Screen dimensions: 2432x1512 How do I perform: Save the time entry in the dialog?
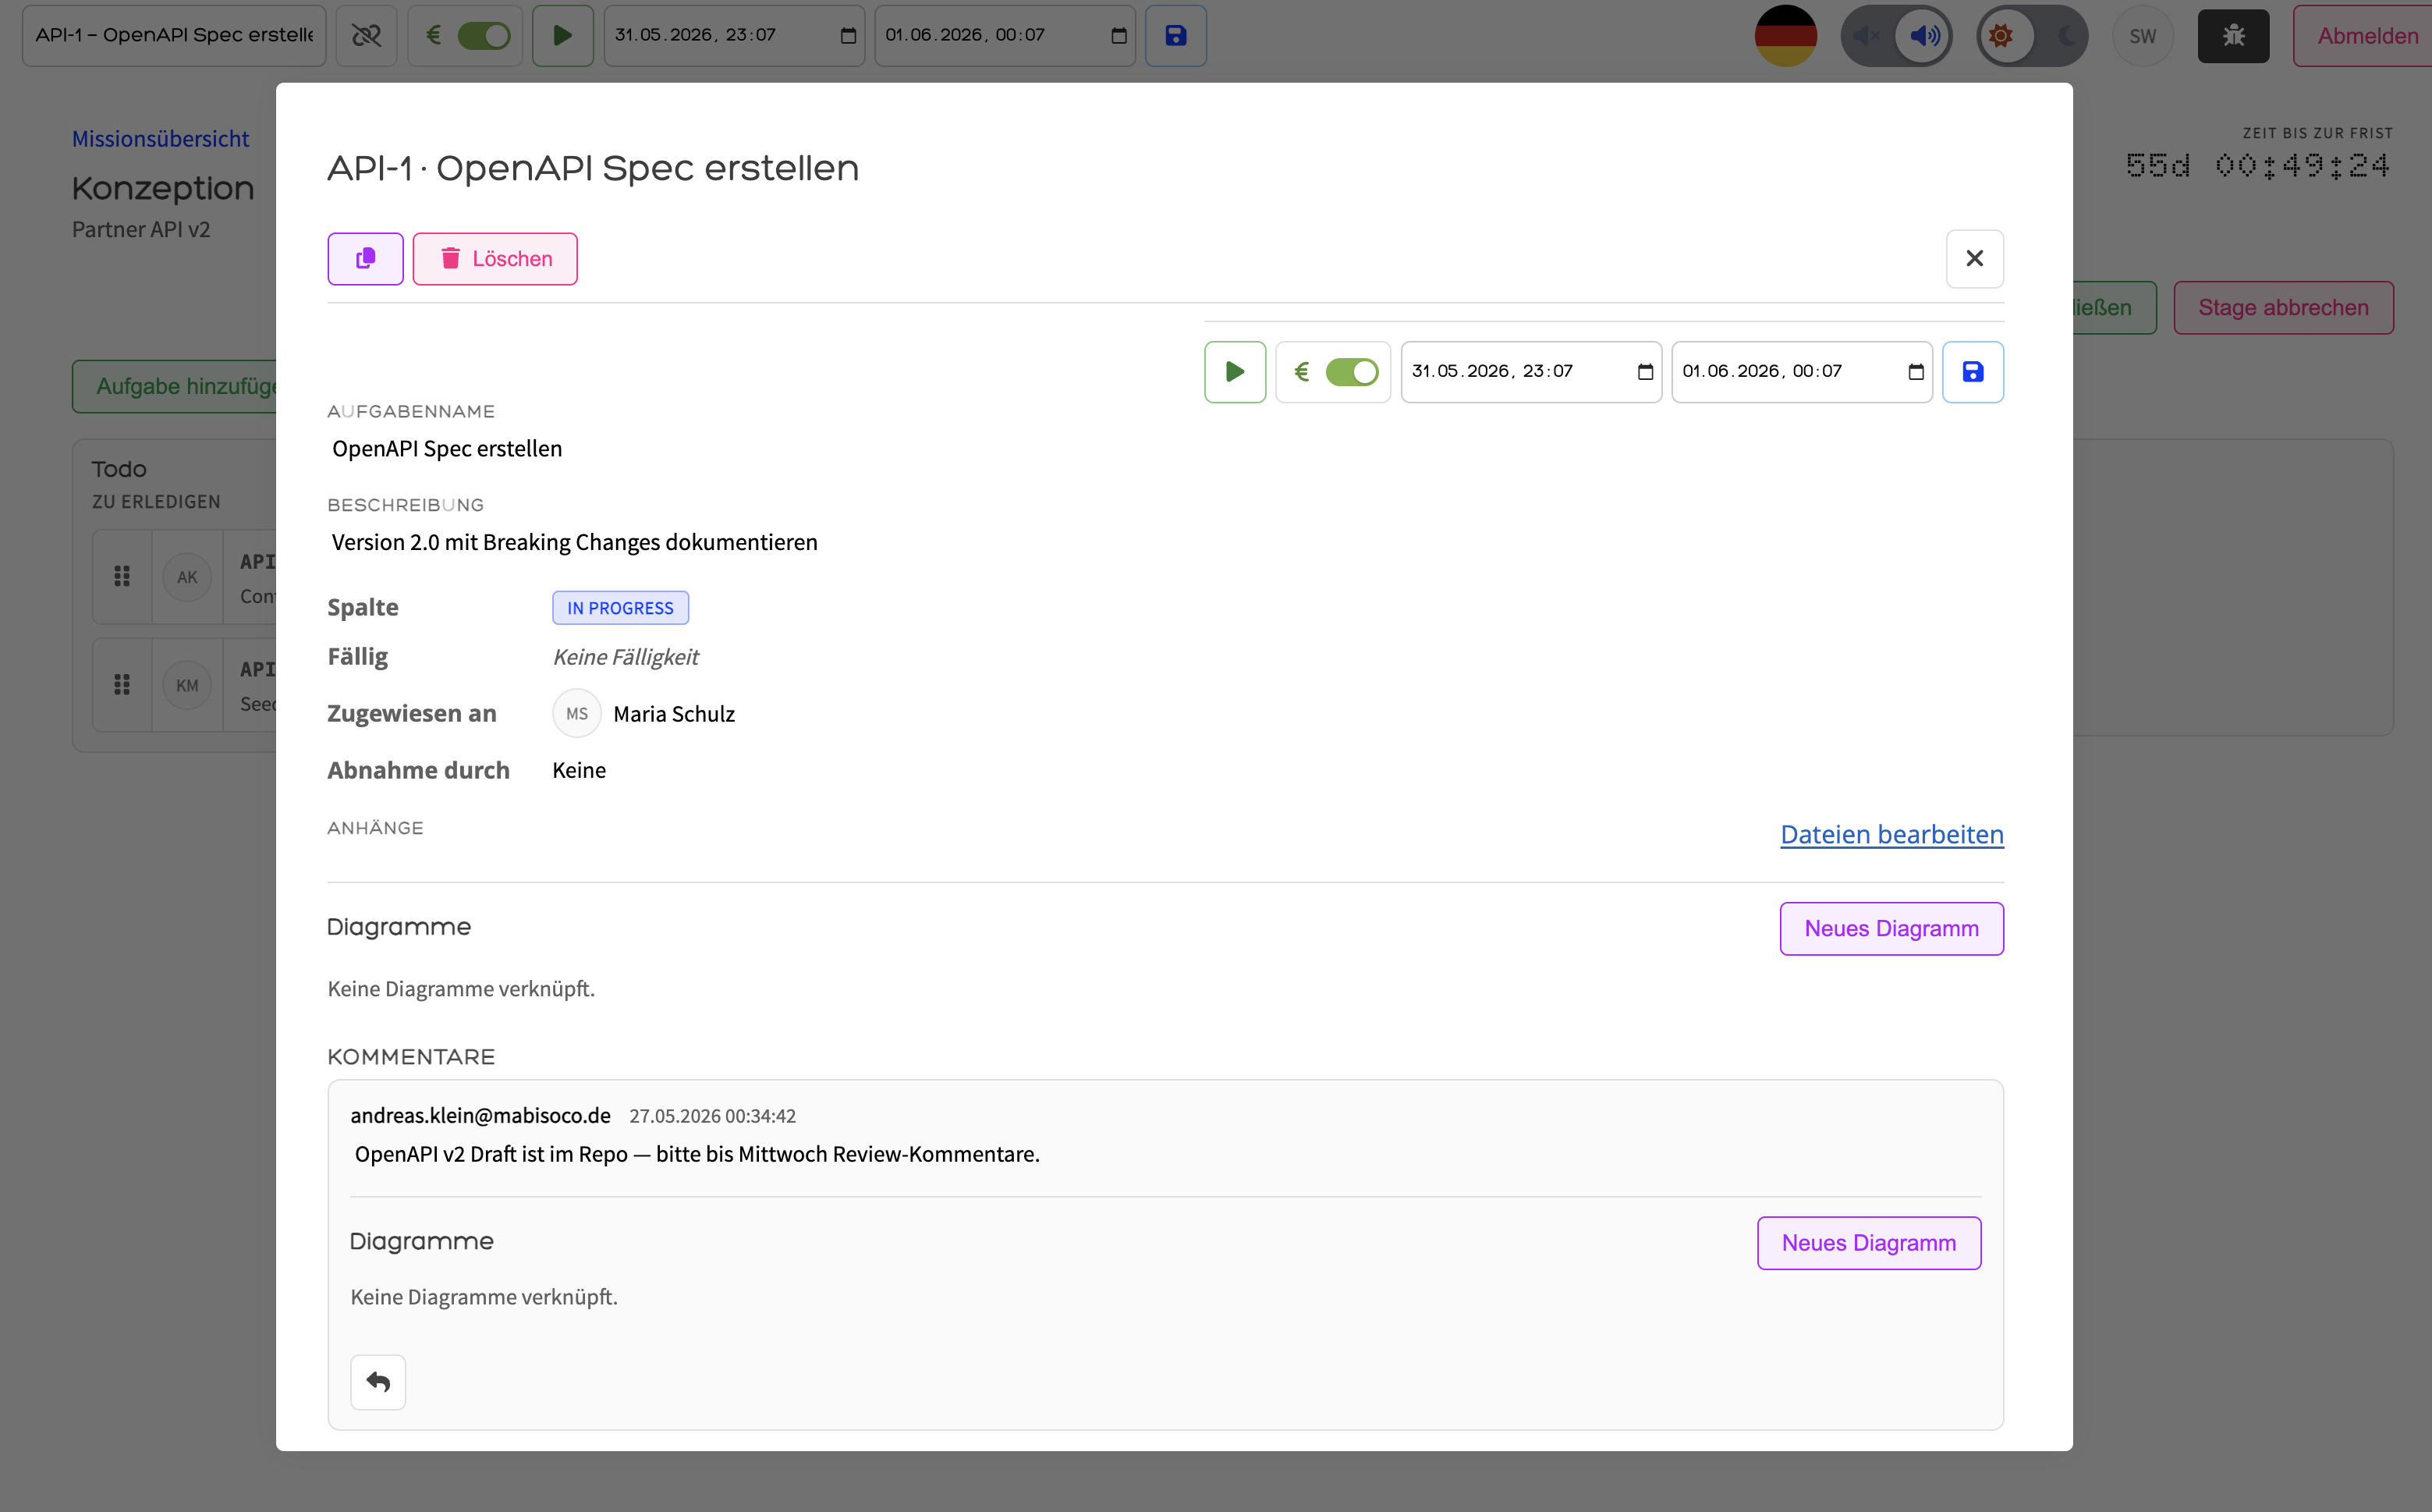click(1972, 372)
